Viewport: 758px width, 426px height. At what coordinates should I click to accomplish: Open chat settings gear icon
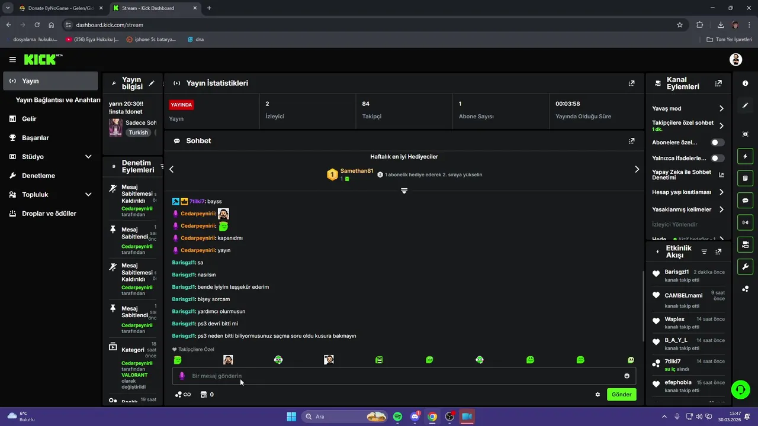tap(598, 395)
